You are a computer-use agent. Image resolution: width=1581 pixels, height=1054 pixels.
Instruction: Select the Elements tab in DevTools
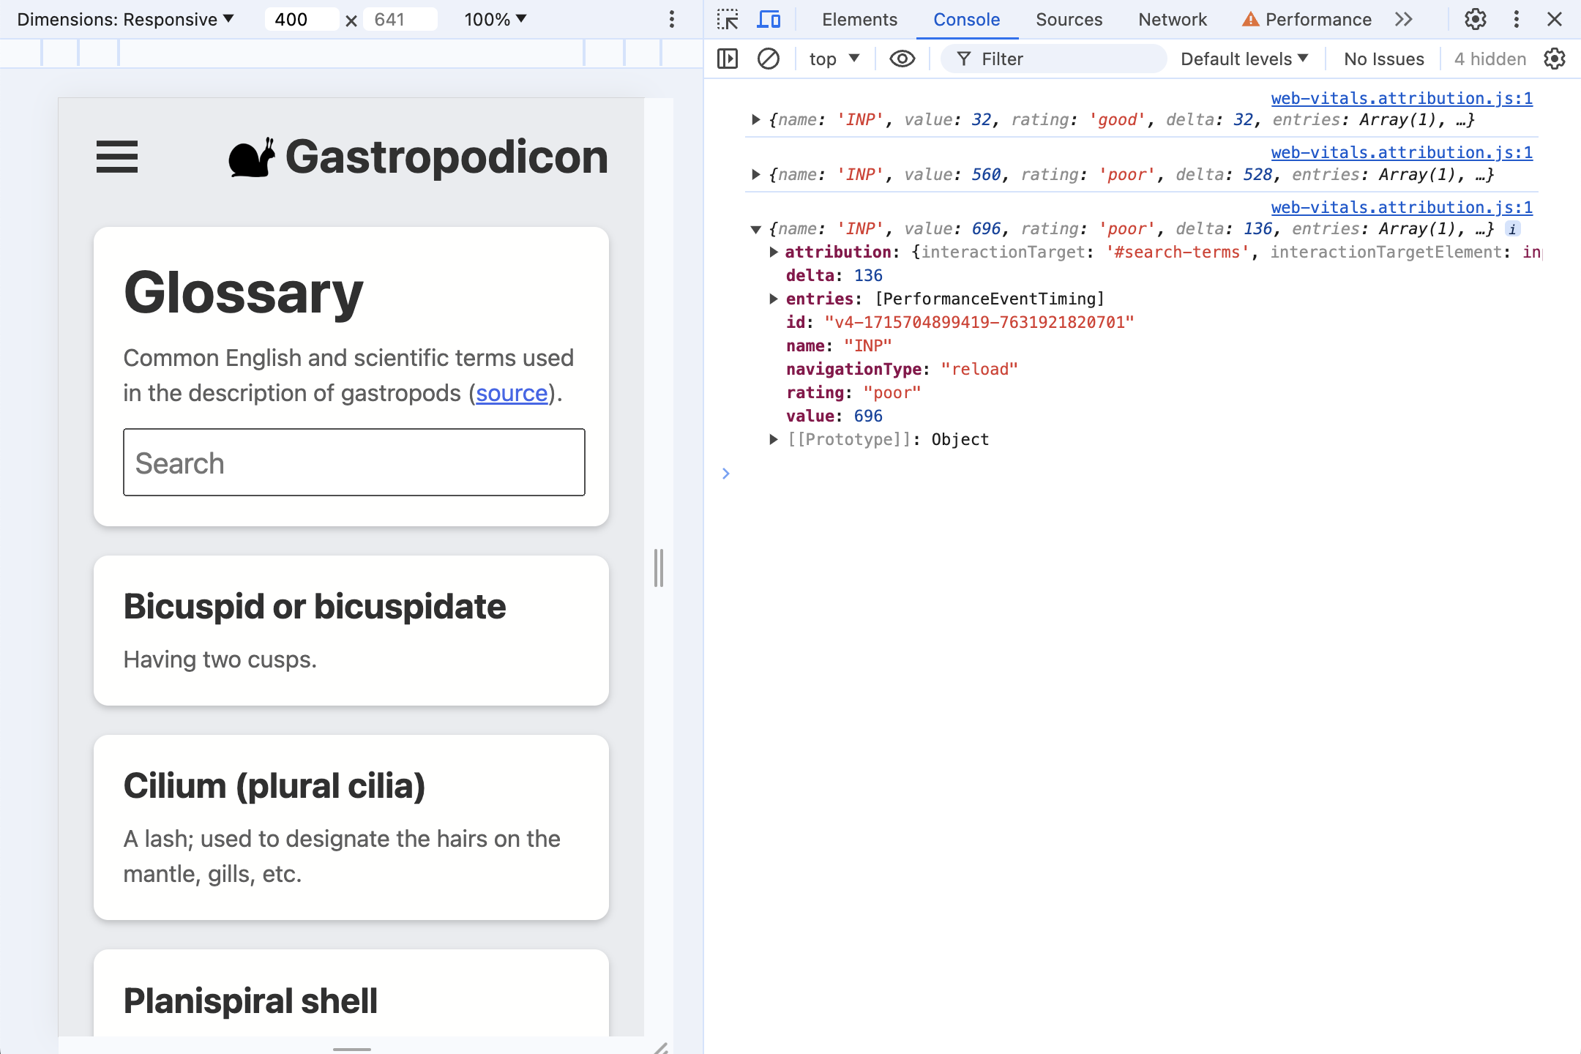(x=860, y=20)
